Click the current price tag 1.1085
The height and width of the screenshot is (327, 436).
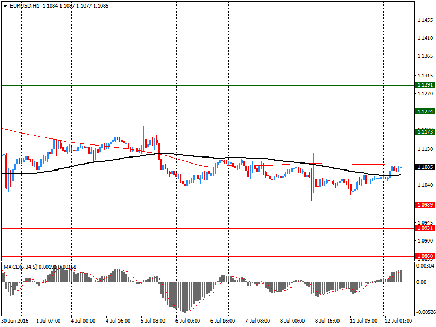[425, 167]
